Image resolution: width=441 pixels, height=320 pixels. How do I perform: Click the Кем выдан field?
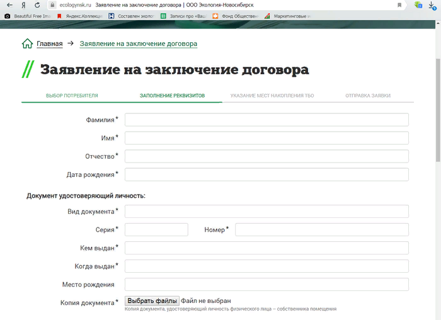pyautogui.click(x=266, y=248)
